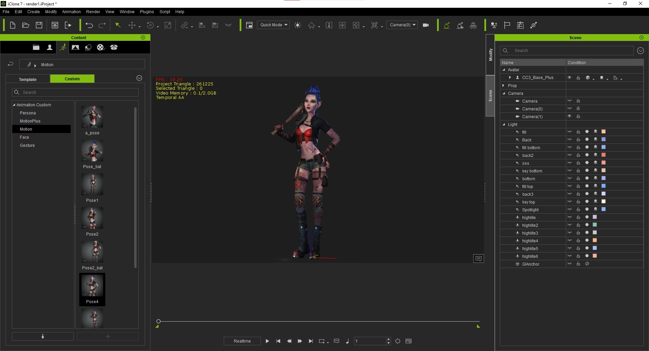The image size is (649, 351).
Task: Save the project with the disk icon
Action: 39,25
